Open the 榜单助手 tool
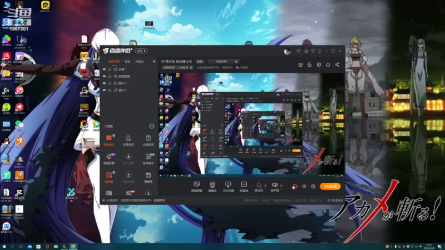The width and height of the screenshot is (445, 250). point(148,159)
